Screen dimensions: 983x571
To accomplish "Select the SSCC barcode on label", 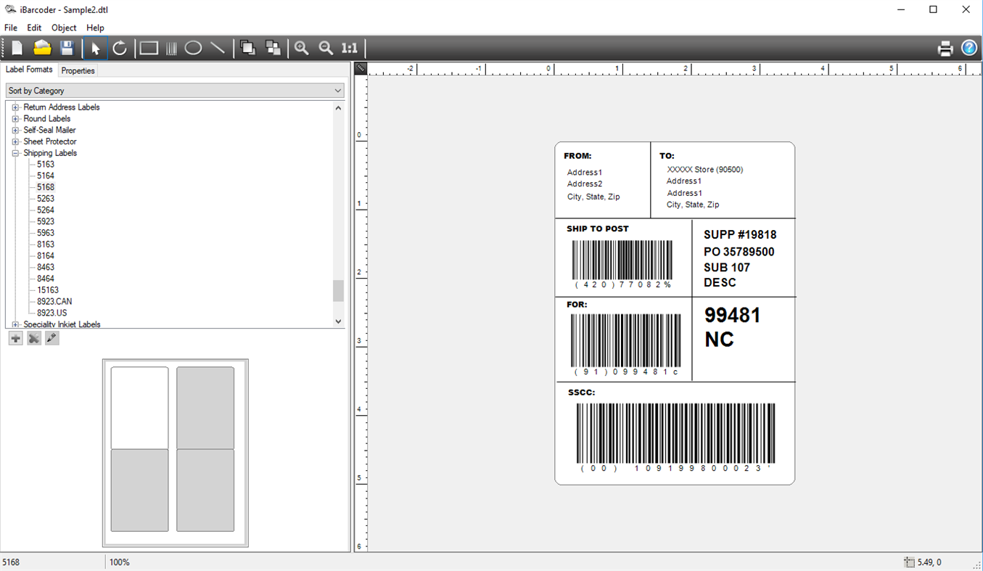I will click(675, 438).
